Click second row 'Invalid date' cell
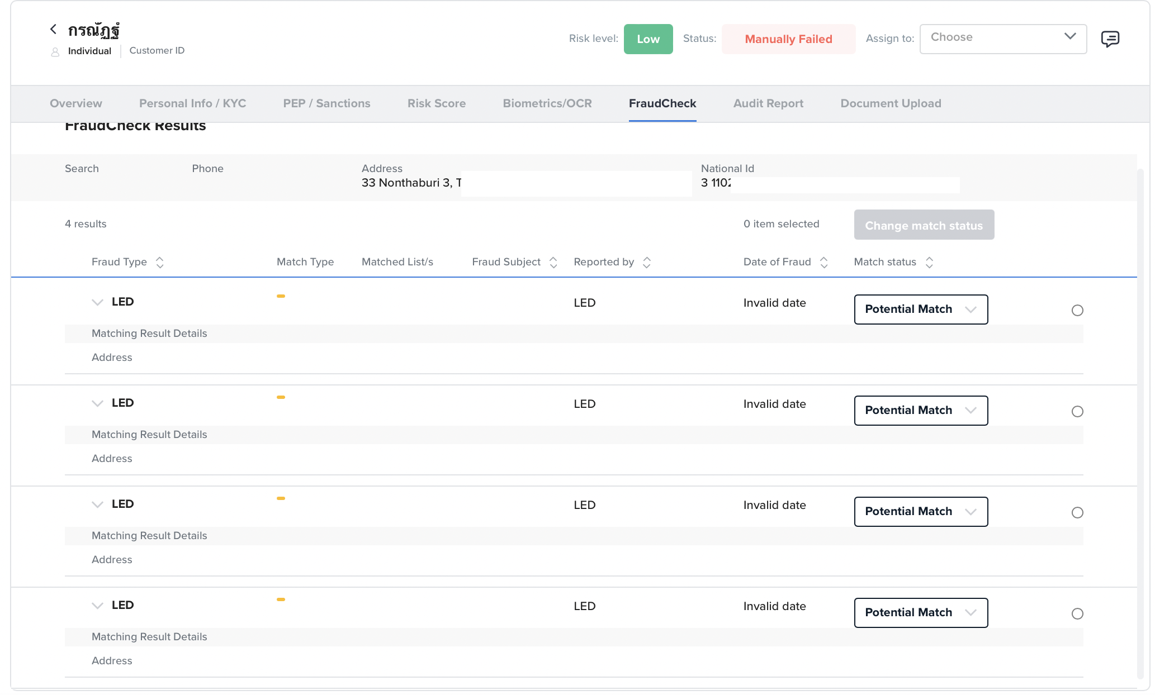1155x695 pixels. coord(774,404)
